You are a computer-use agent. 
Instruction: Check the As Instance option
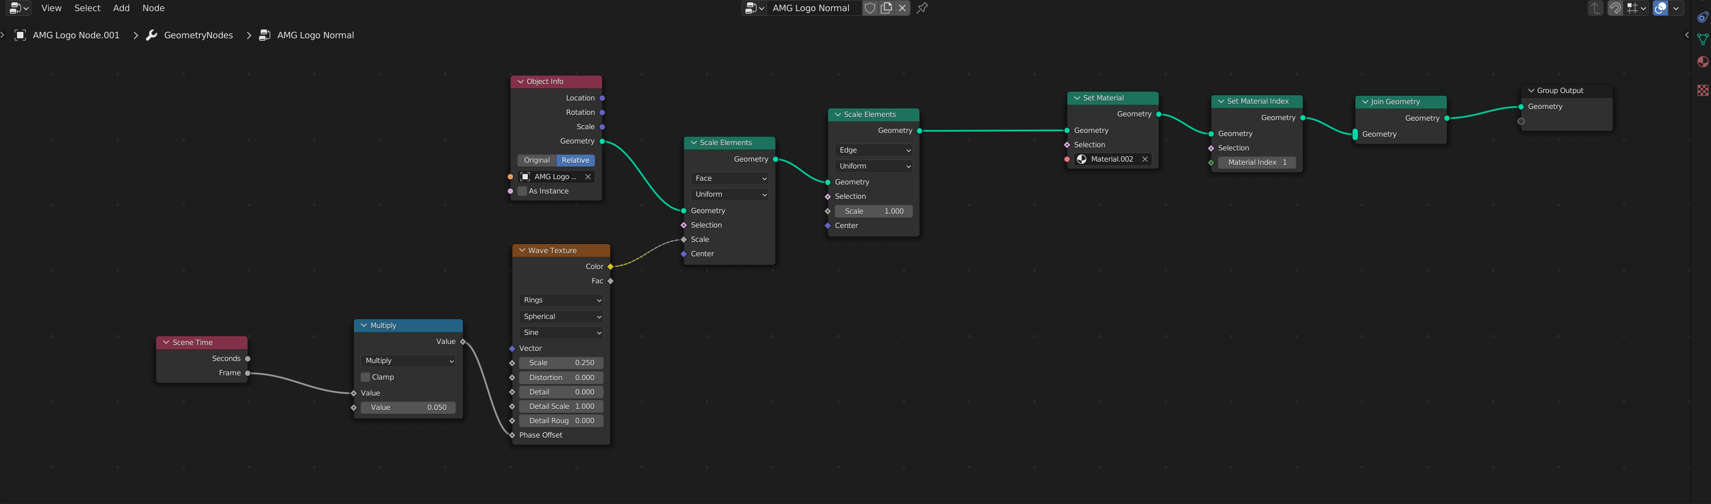(x=522, y=191)
